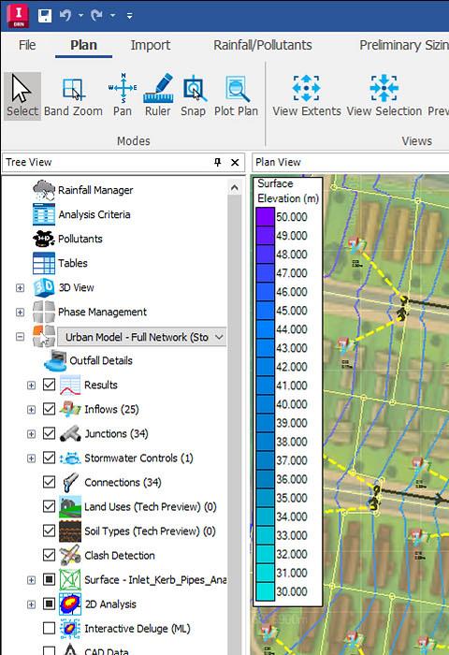Expand the Surface Inlet_Kerb_Pipes node
The width and height of the screenshot is (449, 655).
31,580
